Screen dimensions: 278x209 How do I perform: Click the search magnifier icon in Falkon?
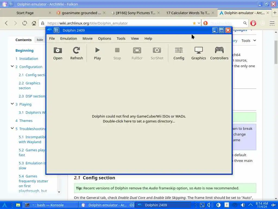(x=245, y=23)
